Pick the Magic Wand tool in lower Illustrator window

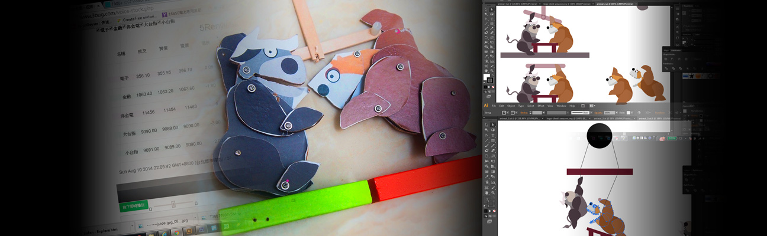click(486, 130)
